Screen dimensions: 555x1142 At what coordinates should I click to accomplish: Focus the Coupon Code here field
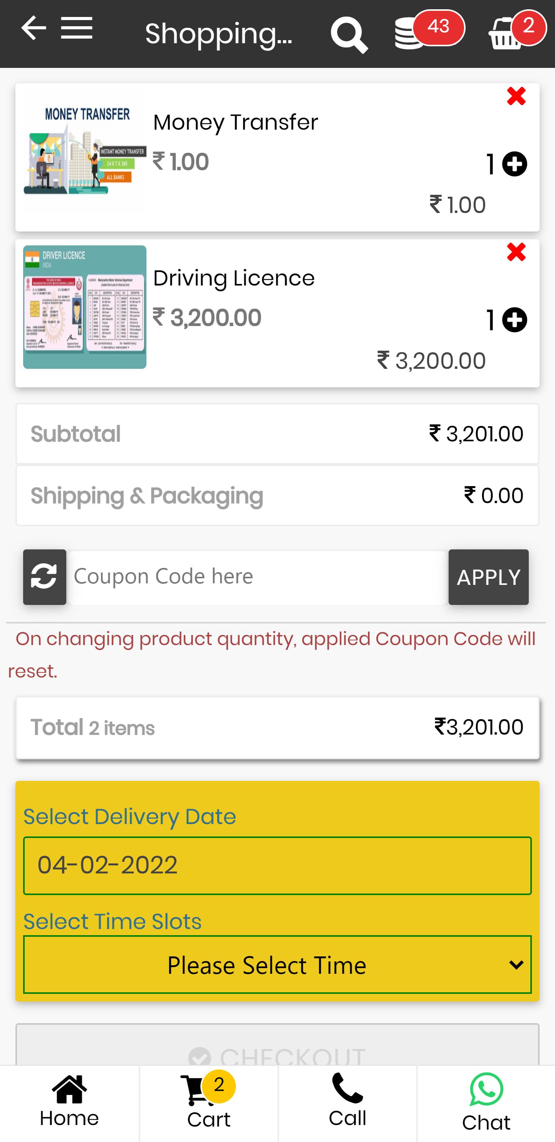(x=257, y=577)
